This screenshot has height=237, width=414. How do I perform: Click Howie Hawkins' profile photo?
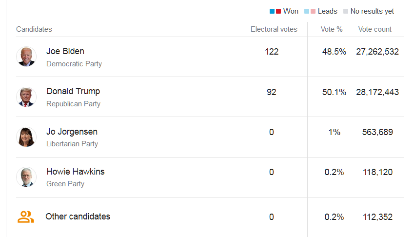click(x=26, y=177)
